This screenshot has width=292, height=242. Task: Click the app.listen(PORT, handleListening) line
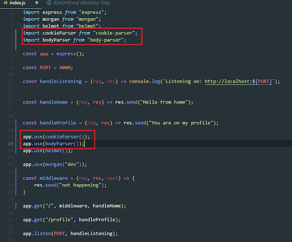70,233
